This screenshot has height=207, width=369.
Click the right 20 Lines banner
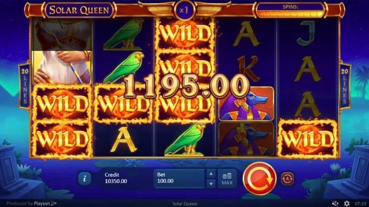(345, 86)
